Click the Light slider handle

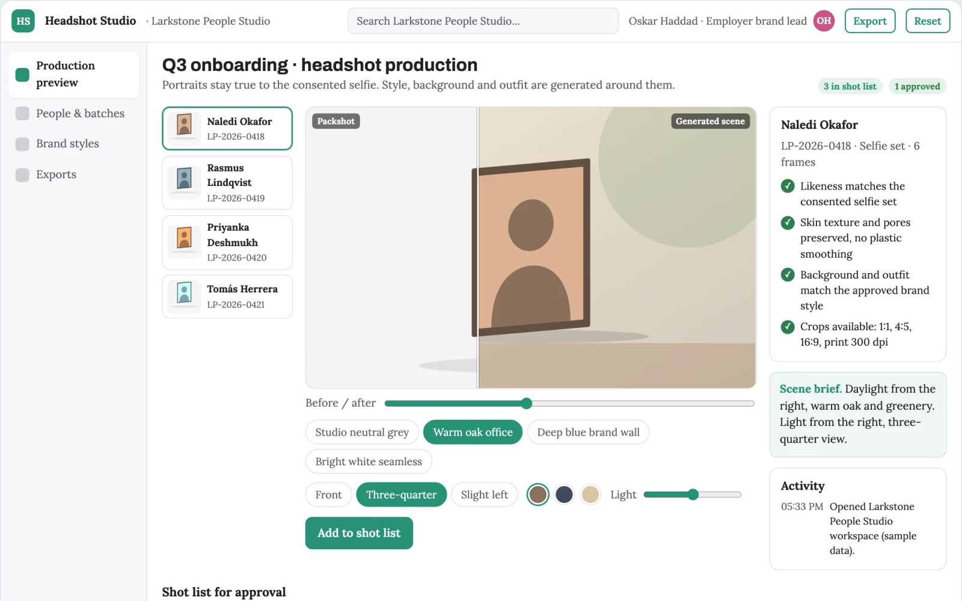click(693, 495)
